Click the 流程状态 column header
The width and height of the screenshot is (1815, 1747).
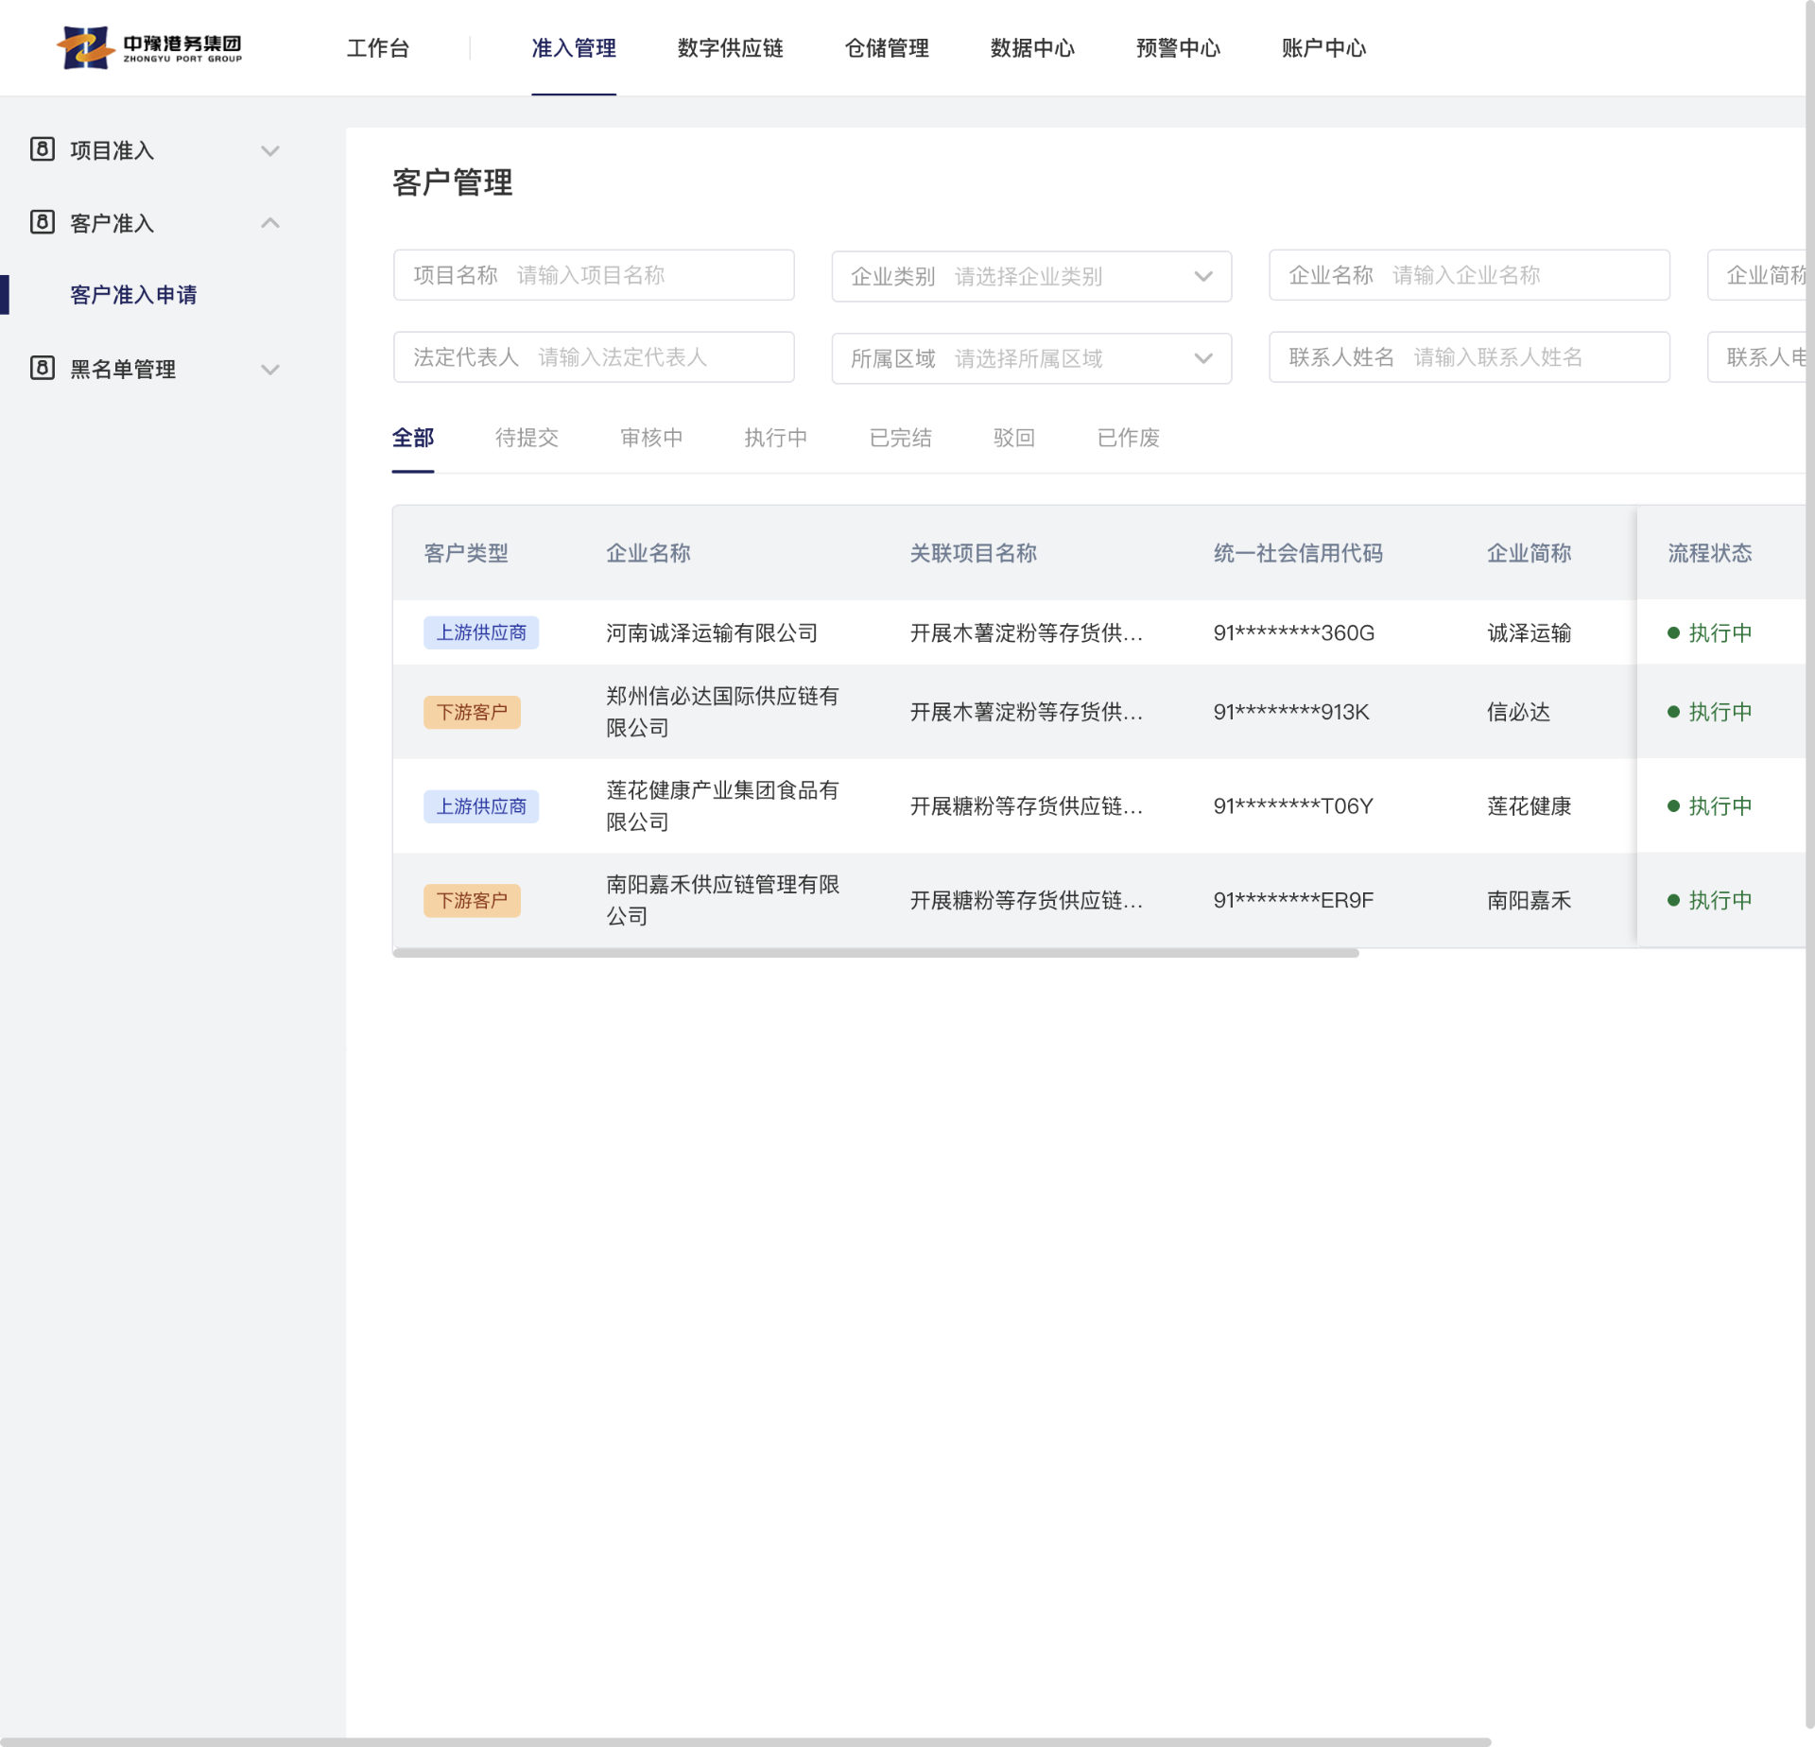click(1710, 553)
